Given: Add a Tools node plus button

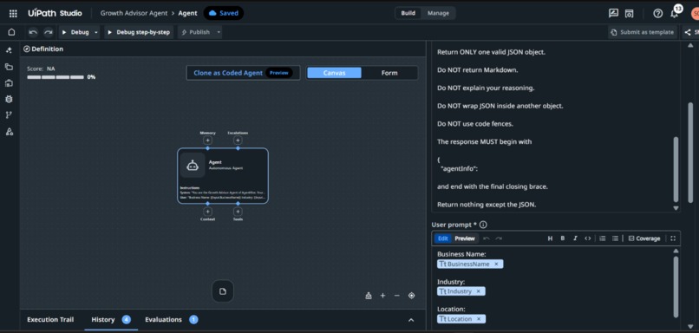Looking at the screenshot, I should (238, 212).
